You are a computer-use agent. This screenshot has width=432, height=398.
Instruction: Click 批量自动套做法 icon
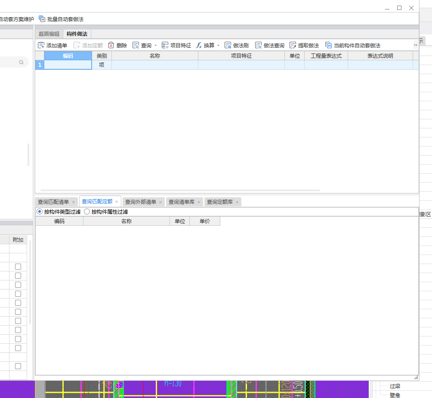[42, 19]
